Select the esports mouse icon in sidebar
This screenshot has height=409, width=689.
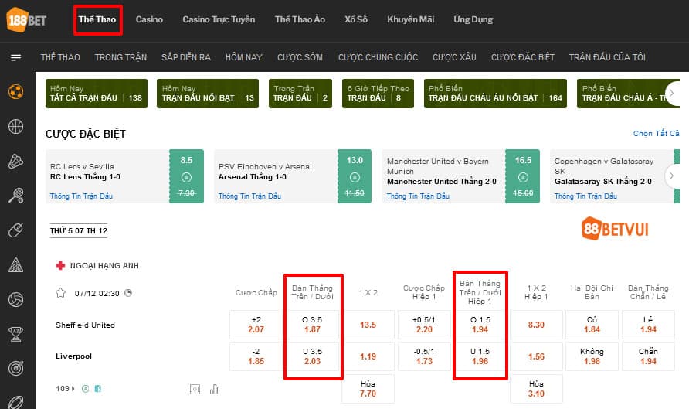pos(15,230)
